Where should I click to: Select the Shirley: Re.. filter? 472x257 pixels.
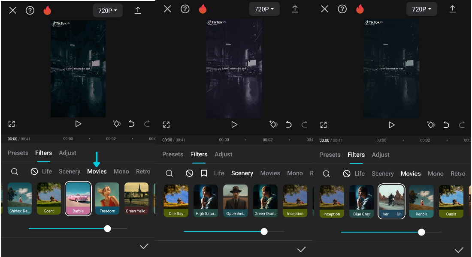coord(20,198)
